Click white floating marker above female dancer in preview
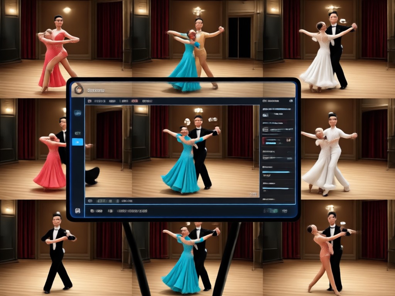This screenshot has width=395, height=296. pyautogui.click(x=187, y=122)
